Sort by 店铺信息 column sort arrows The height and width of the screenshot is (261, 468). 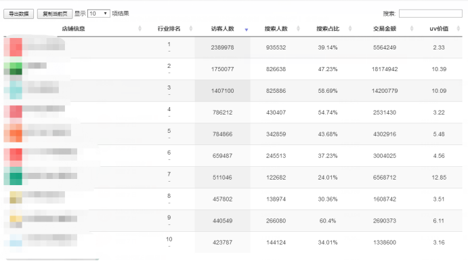pyautogui.click(x=140, y=28)
